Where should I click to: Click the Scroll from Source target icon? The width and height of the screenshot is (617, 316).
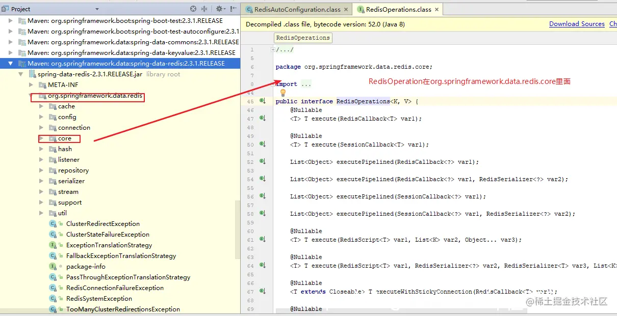pyautogui.click(x=193, y=9)
